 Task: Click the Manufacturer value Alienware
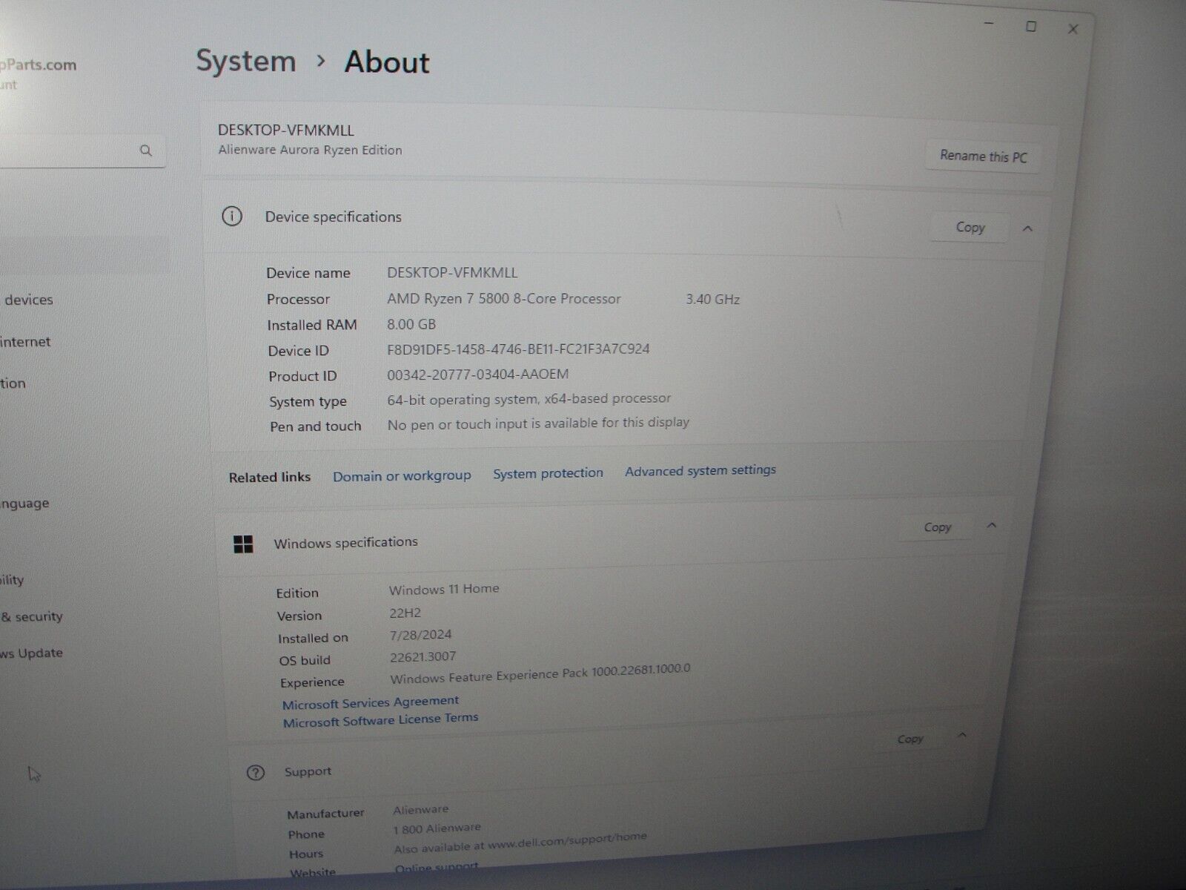[421, 810]
